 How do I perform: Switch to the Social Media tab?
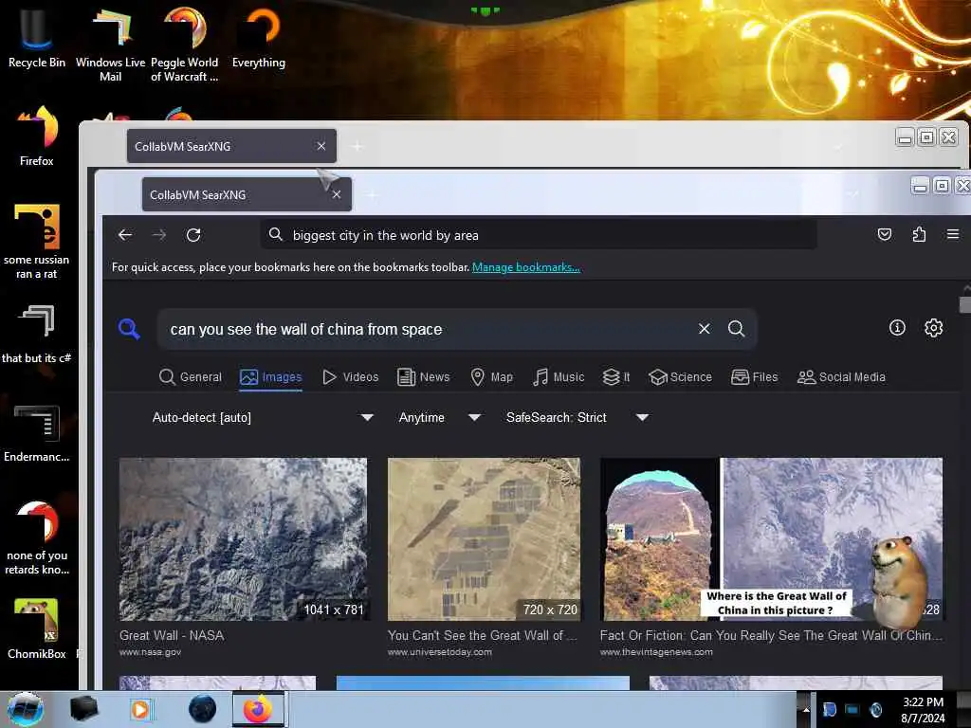coord(842,377)
